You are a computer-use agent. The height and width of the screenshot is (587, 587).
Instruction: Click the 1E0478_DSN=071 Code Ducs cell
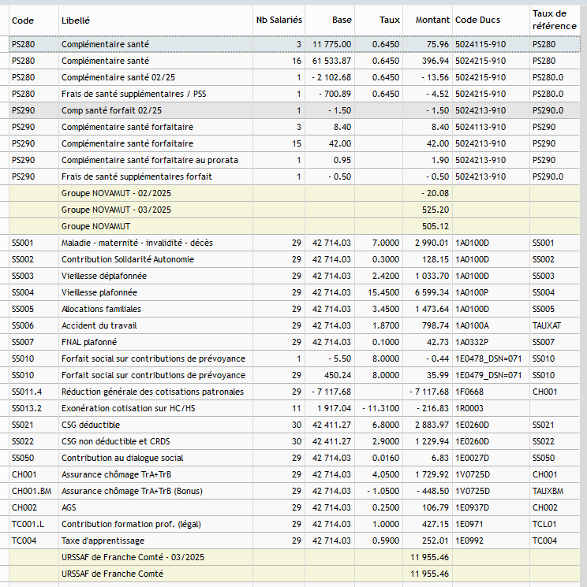point(491,359)
